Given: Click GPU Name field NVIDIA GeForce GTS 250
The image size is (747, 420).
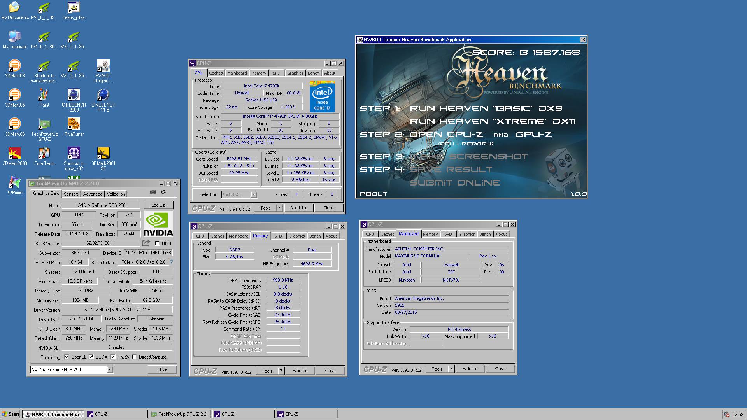Looking at the screenshot, I should pyautogui.click(x=100, y=205).
